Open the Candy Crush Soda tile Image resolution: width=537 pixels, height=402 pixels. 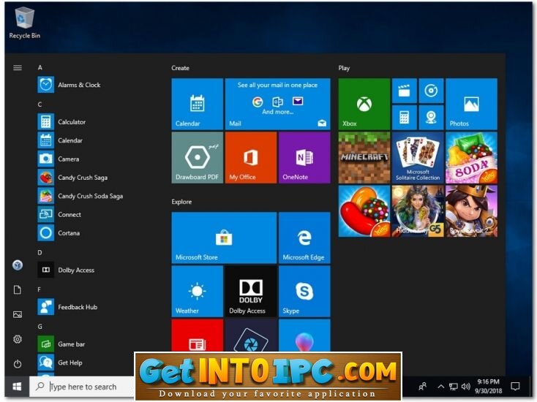pyautogui.click(x=471, y=157)
